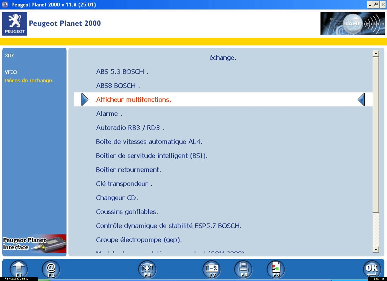Choose Autoradio RB3 / RD3 entry
This screenshot has width=387, height=281.
(x=130, y=128)
